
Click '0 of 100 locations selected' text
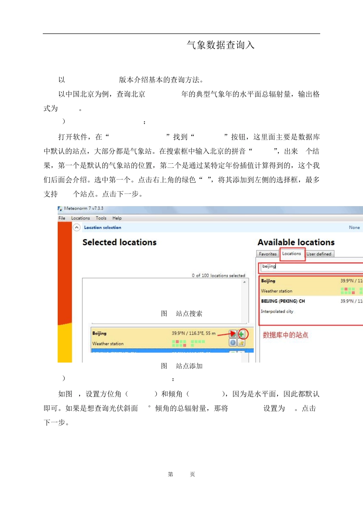tap(219, 275)
